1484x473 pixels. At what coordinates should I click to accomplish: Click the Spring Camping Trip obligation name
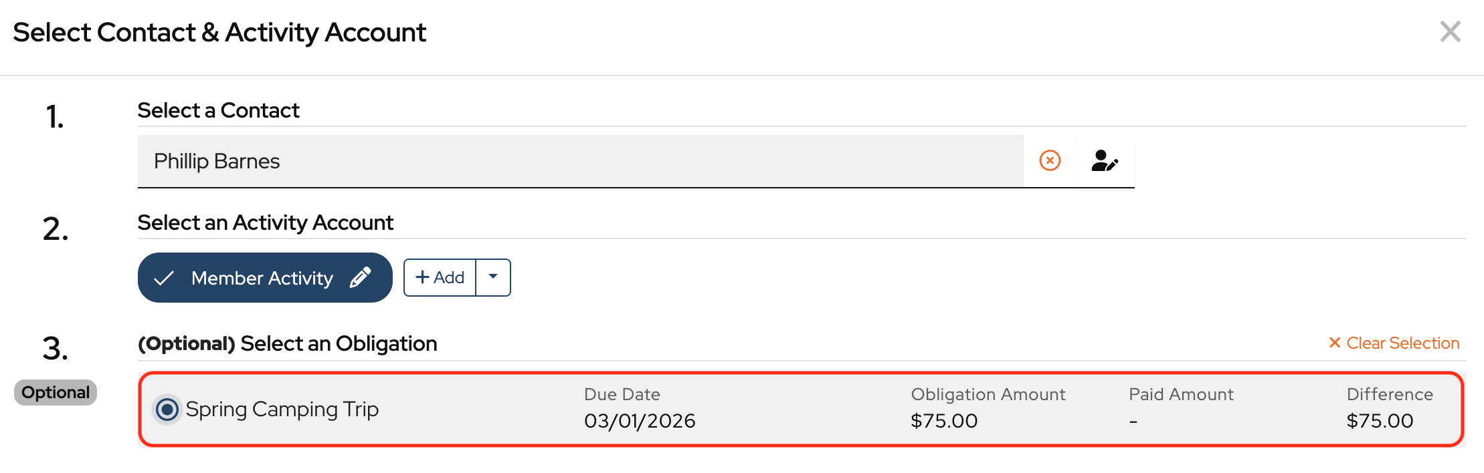pos(282,409)
